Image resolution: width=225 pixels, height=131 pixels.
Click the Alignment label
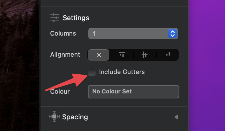(65, 54)
